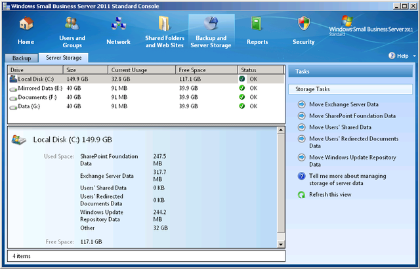Select the Data (G:) row

point(146,106)
